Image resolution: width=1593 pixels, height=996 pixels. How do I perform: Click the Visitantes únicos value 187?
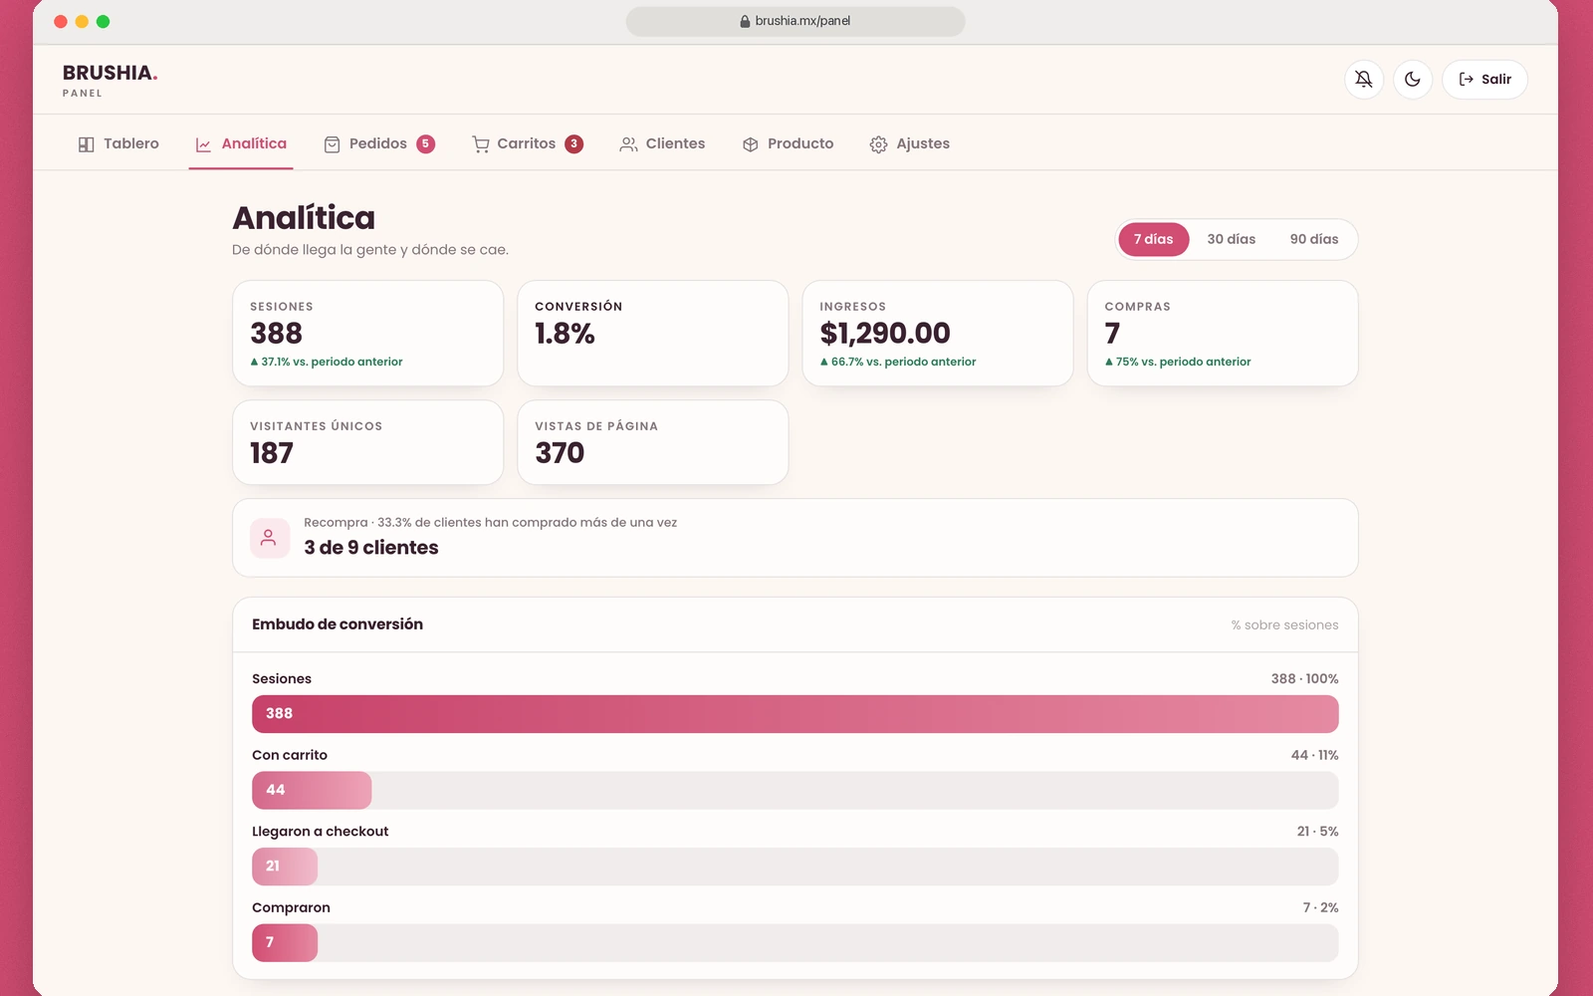[272, 453]
